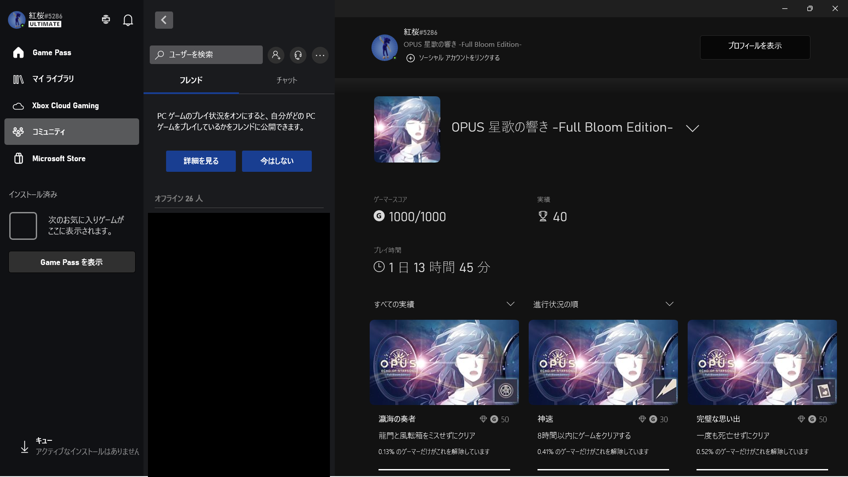Viewport: 848px width, 477px height.
Task: Click the 一度も死亡せずにクリア description
Action: [733, 436]
